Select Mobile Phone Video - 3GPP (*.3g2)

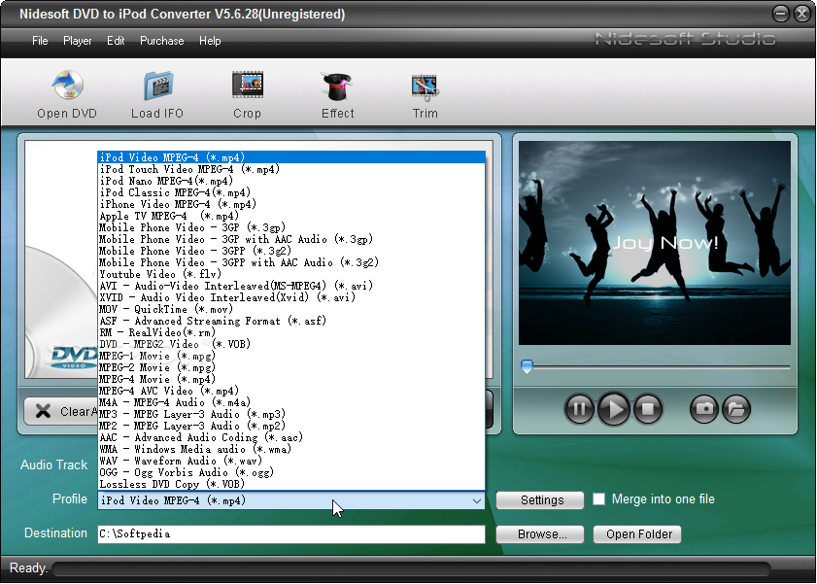291,251
